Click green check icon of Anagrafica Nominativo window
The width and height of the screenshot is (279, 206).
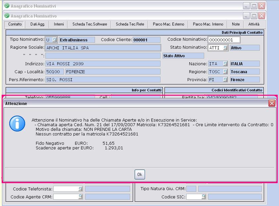tap(7, 16)
